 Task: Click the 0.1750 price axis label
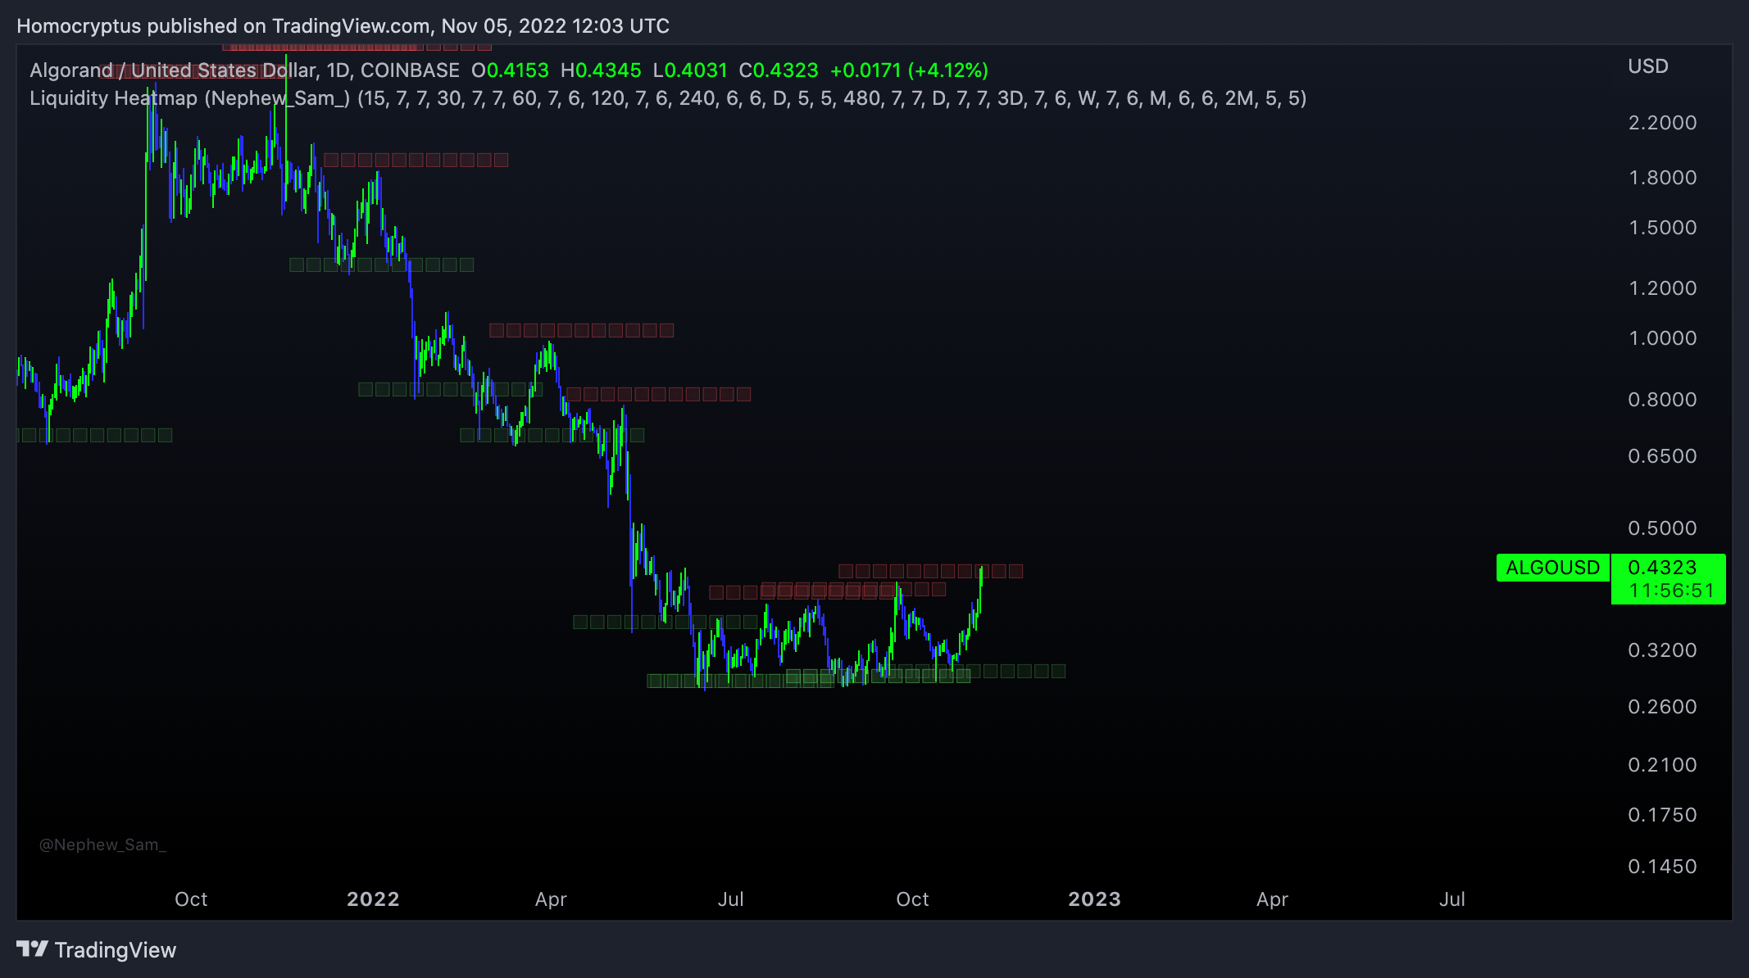pos(1662,815)
